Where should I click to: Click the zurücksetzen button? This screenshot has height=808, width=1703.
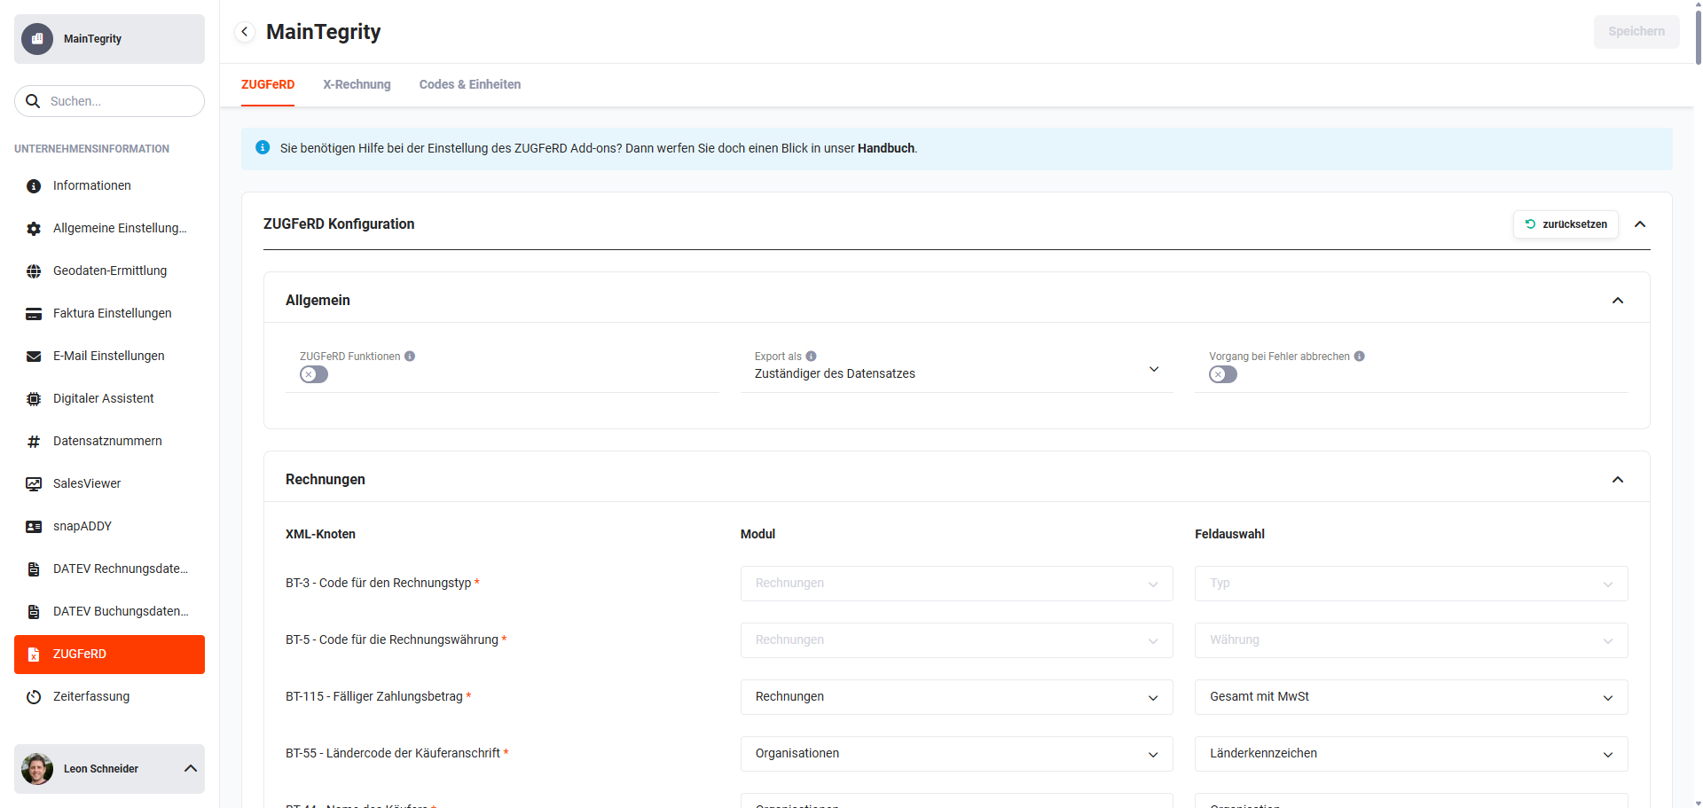pos(1566,224)
